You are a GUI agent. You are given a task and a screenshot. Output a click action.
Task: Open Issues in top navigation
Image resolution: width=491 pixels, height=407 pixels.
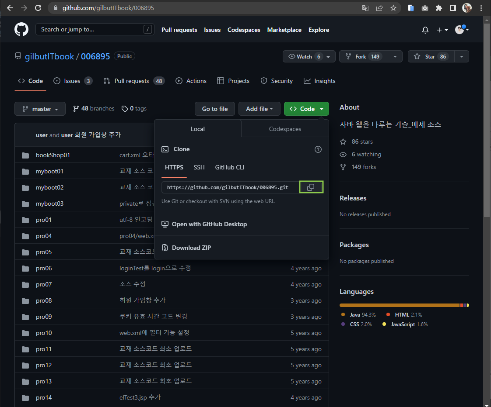click(x=212, y=30)
